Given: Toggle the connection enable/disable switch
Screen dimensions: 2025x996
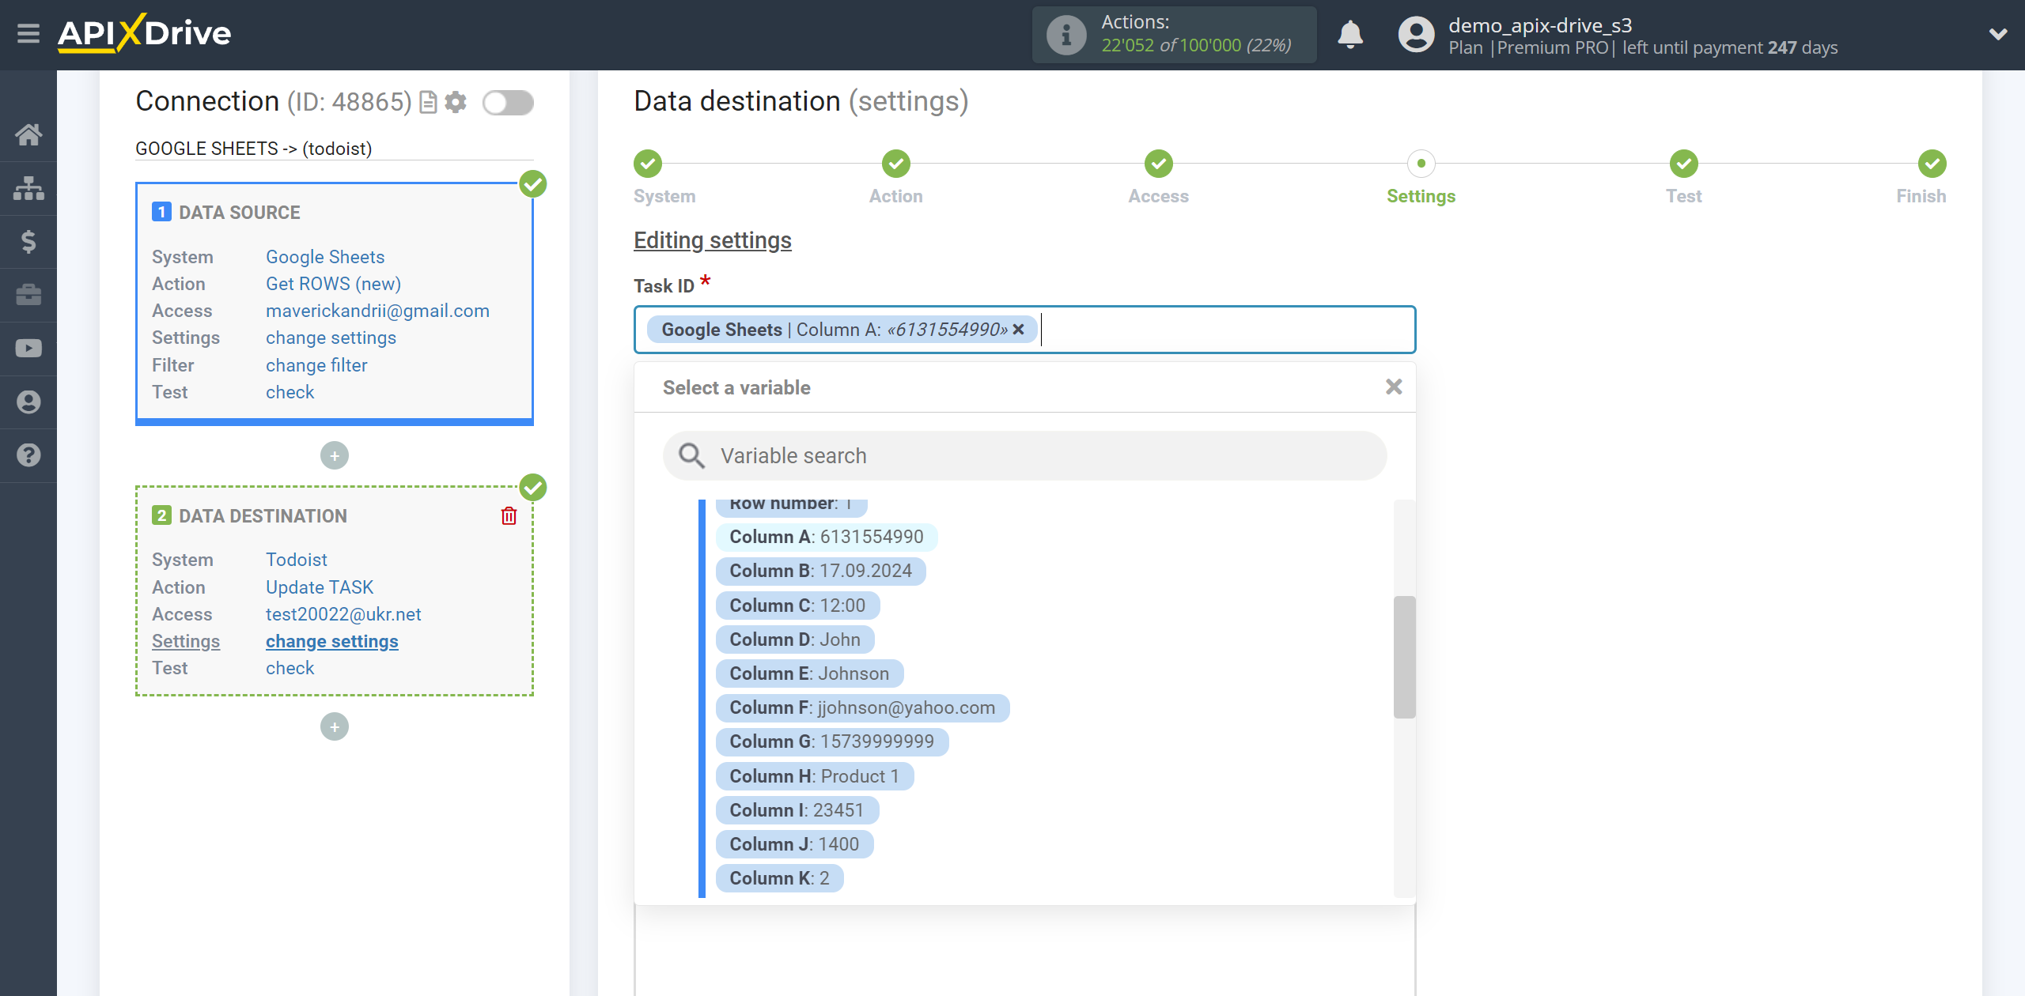Looking at the screenshot, I should (x=508, y=104).
